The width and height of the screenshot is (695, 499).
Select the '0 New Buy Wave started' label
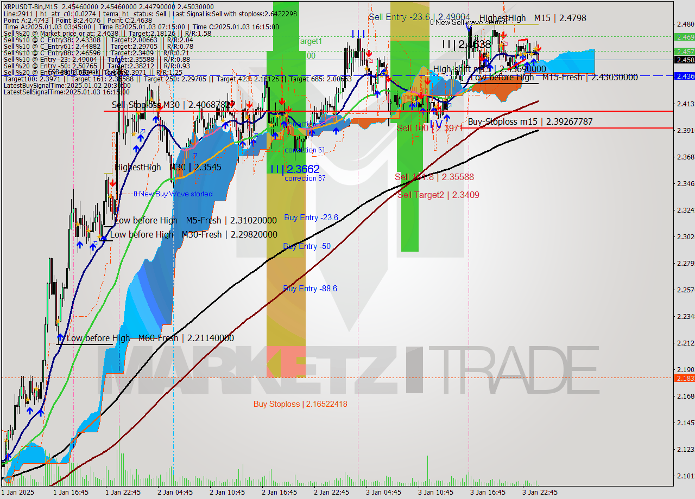(173, 194)
